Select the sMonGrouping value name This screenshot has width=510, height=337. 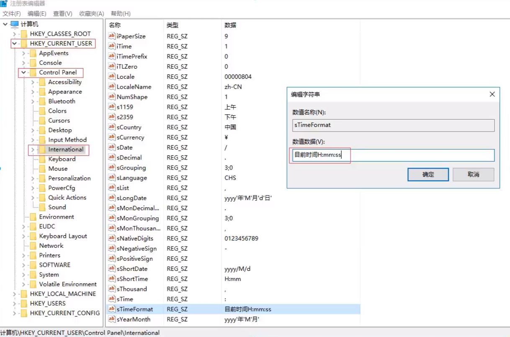138,218
